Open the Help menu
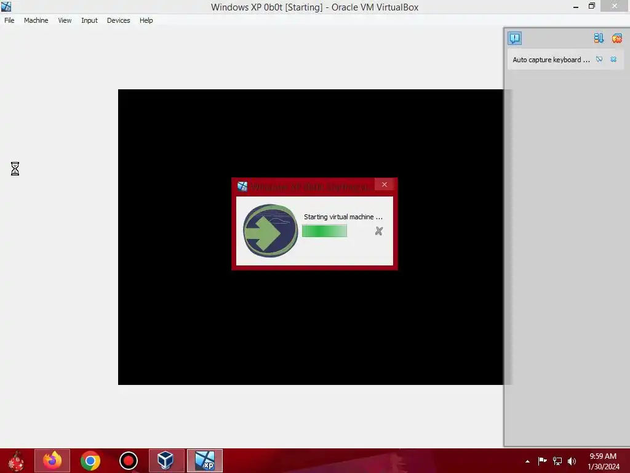The width and height of the screenshot is (630, 473). pyautogui.click(x=146, y=20)
